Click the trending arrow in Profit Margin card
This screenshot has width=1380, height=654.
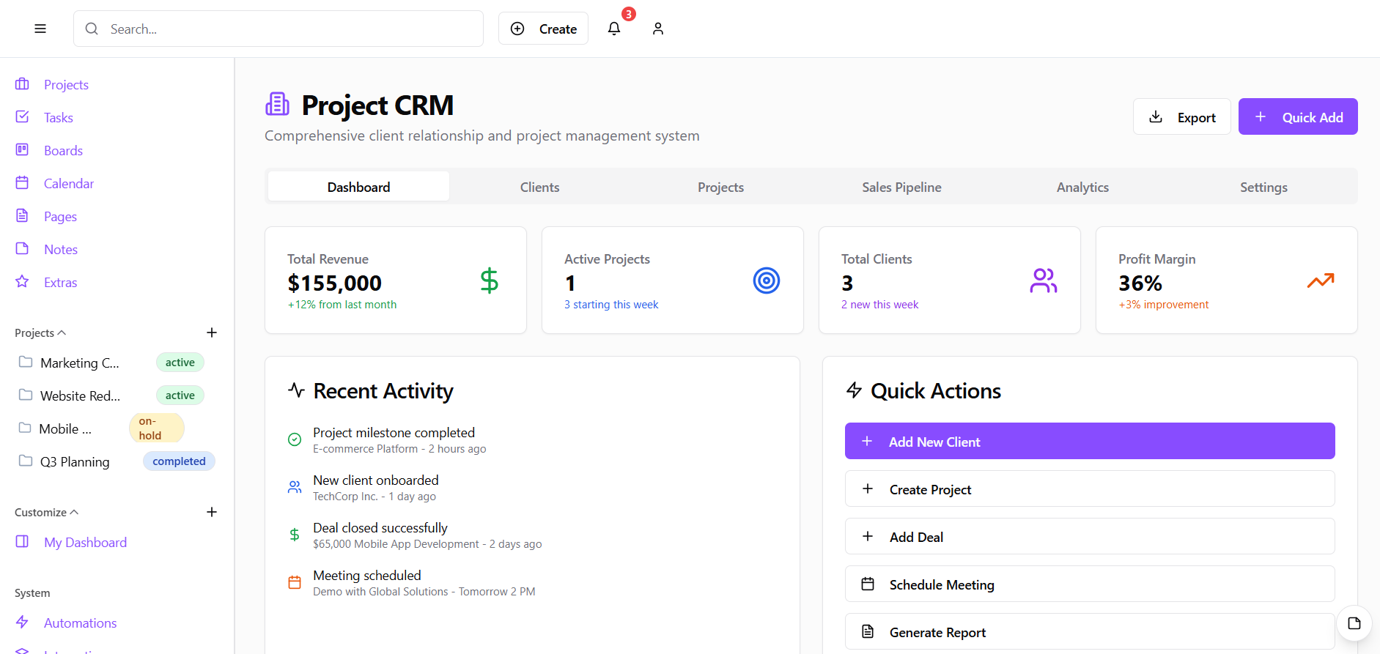point(1321,280)
